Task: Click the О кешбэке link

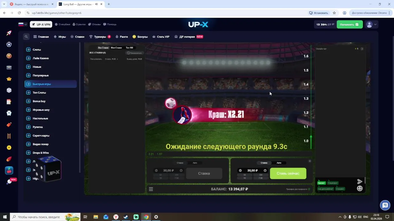Action: click(x=62, y=24)
